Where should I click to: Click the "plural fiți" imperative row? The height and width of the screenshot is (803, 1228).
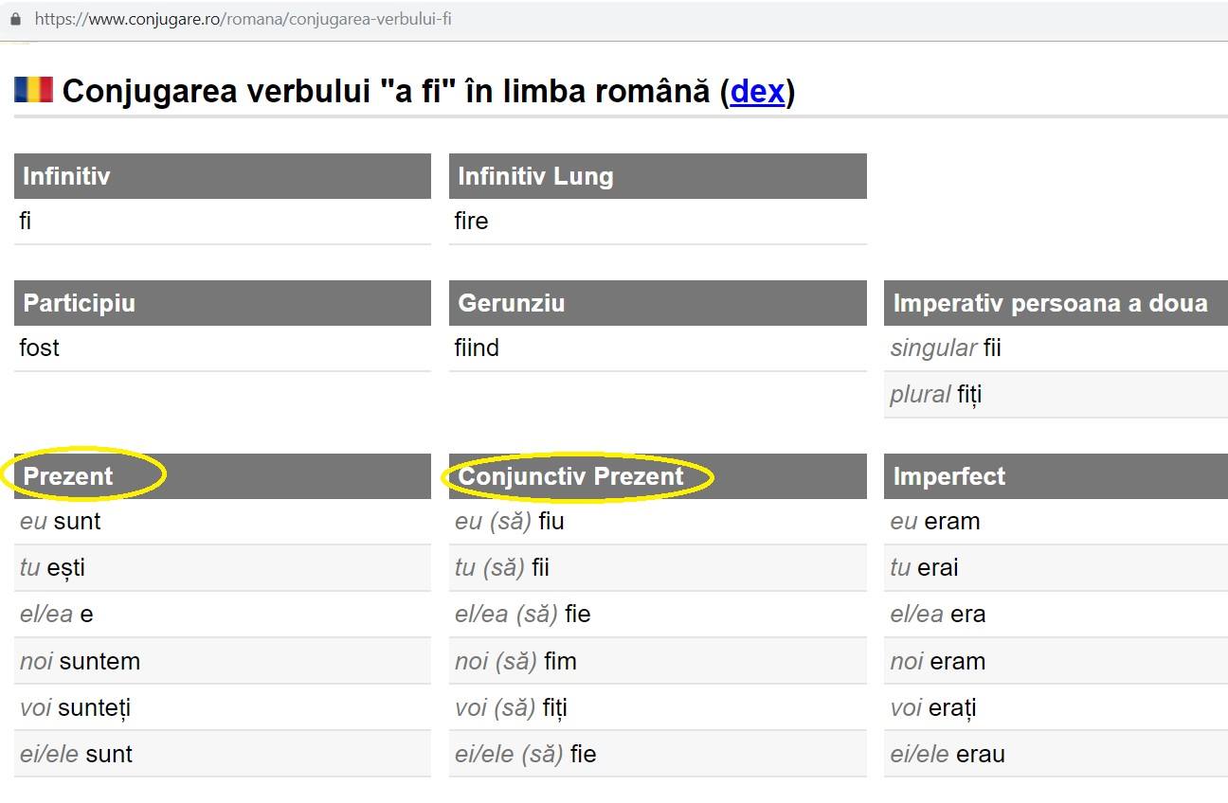(1056, 394)
